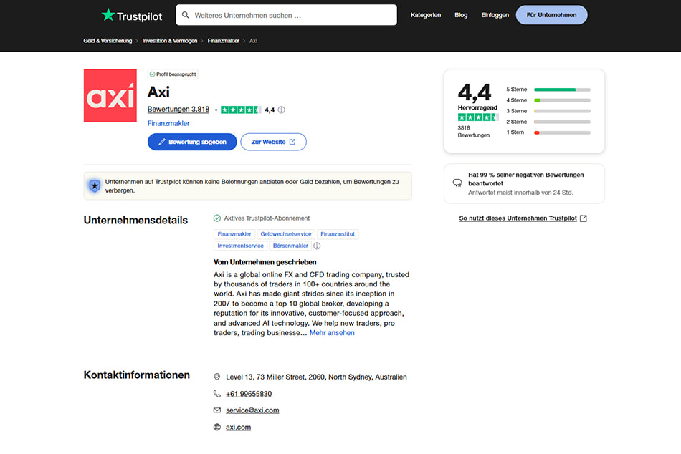
Task: Click the info icon after Börsenmakler tag
Action: (x=317, y=246)
